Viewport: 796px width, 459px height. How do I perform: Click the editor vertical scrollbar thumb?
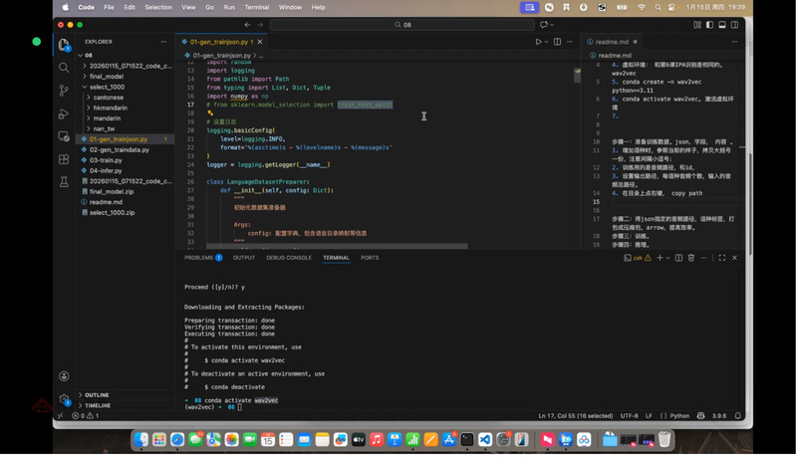576,76
